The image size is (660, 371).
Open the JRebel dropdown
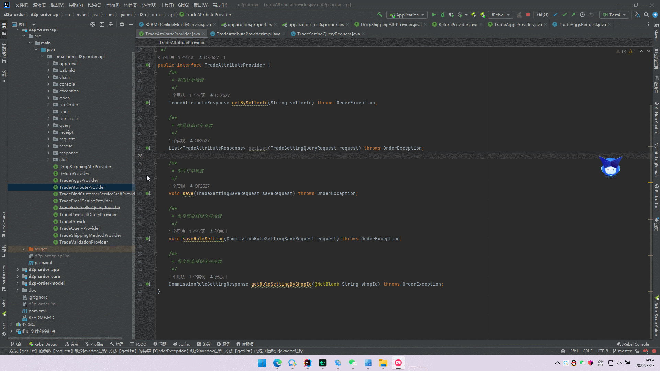pos(500,15)
